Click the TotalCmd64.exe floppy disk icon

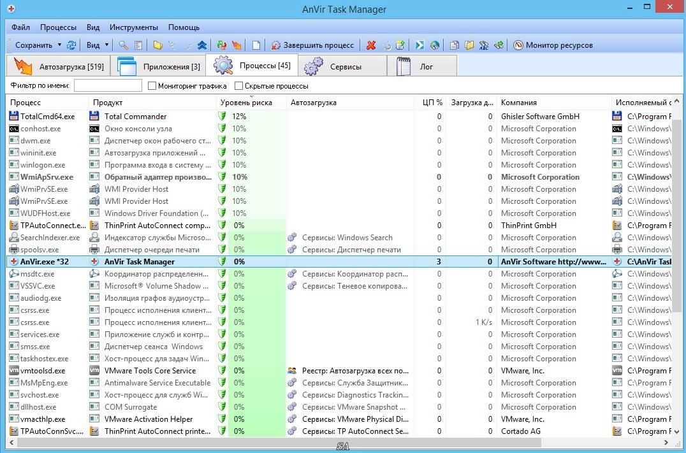pyautogui.click(x=14, y=117)
